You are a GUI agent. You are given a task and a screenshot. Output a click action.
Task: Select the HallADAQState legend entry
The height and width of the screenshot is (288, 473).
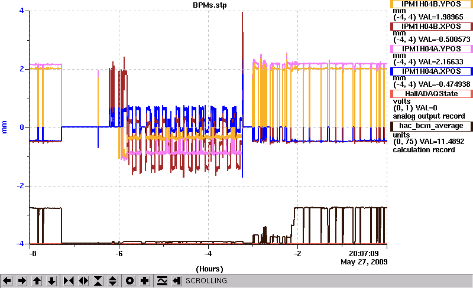[x=432, y=94]
